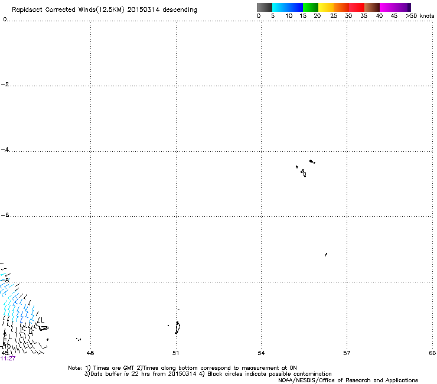The height and width of the screenshot is (384, 437).
Task: Click the yellow 20-25 knots color segment
Action: [x=326, y=7]
